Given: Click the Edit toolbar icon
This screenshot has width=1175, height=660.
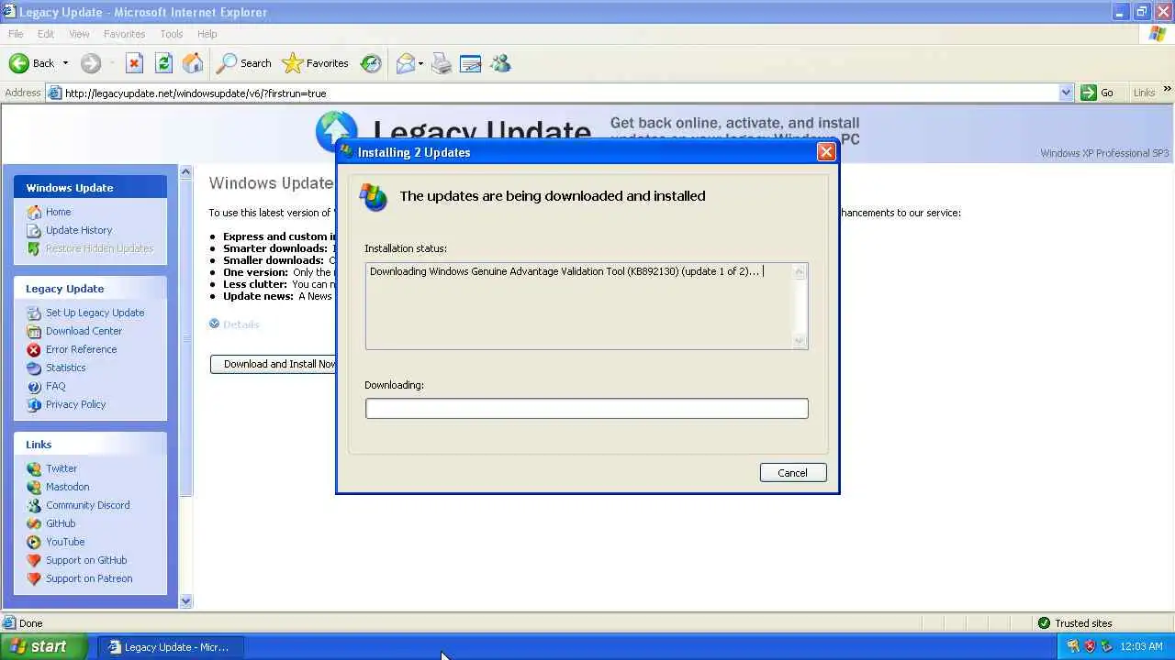Looking at the screenshot, I should [x=471, y=63].
